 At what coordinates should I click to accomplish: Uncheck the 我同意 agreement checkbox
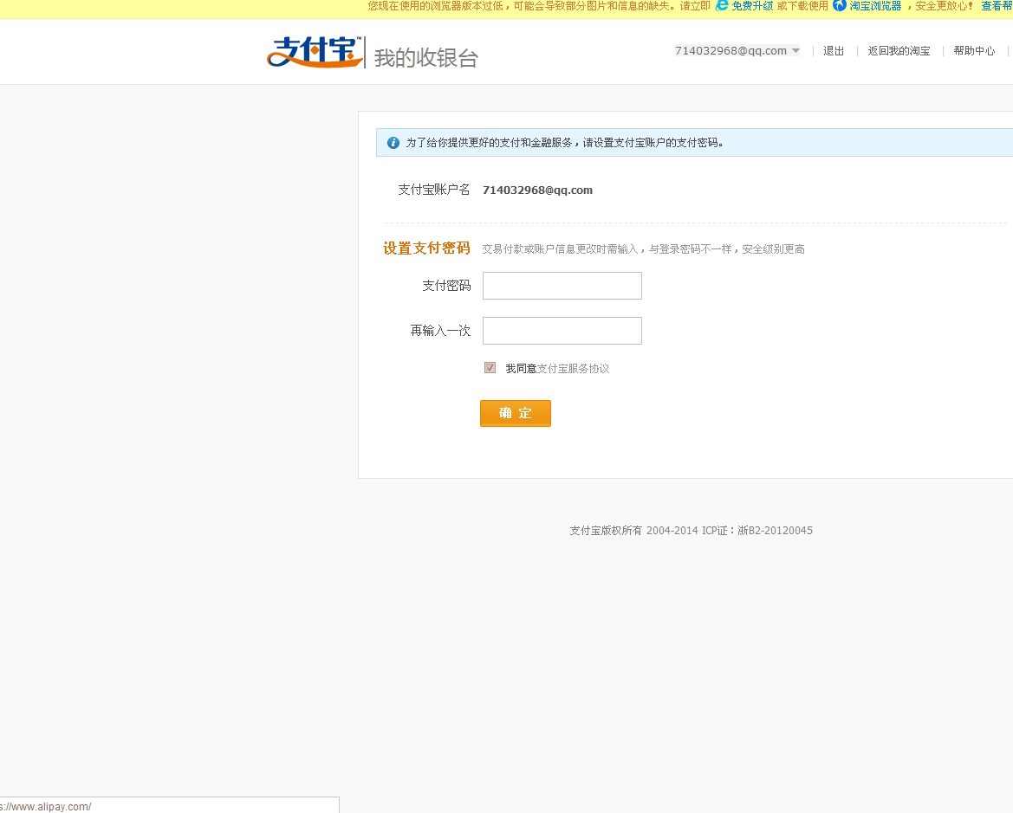[x=490, y=367]
